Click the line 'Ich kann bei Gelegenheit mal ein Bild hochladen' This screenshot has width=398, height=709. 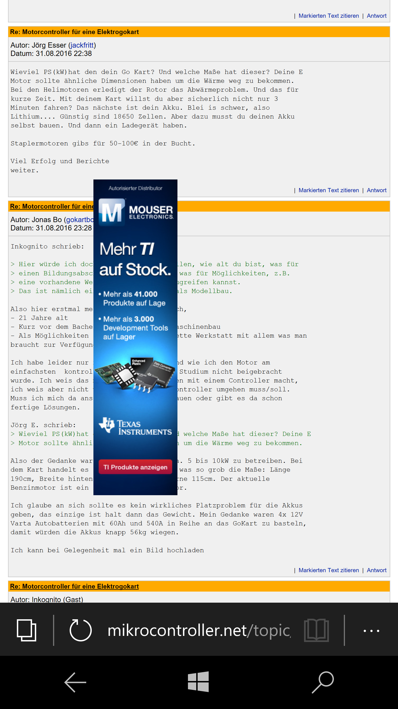pos(107,550)
